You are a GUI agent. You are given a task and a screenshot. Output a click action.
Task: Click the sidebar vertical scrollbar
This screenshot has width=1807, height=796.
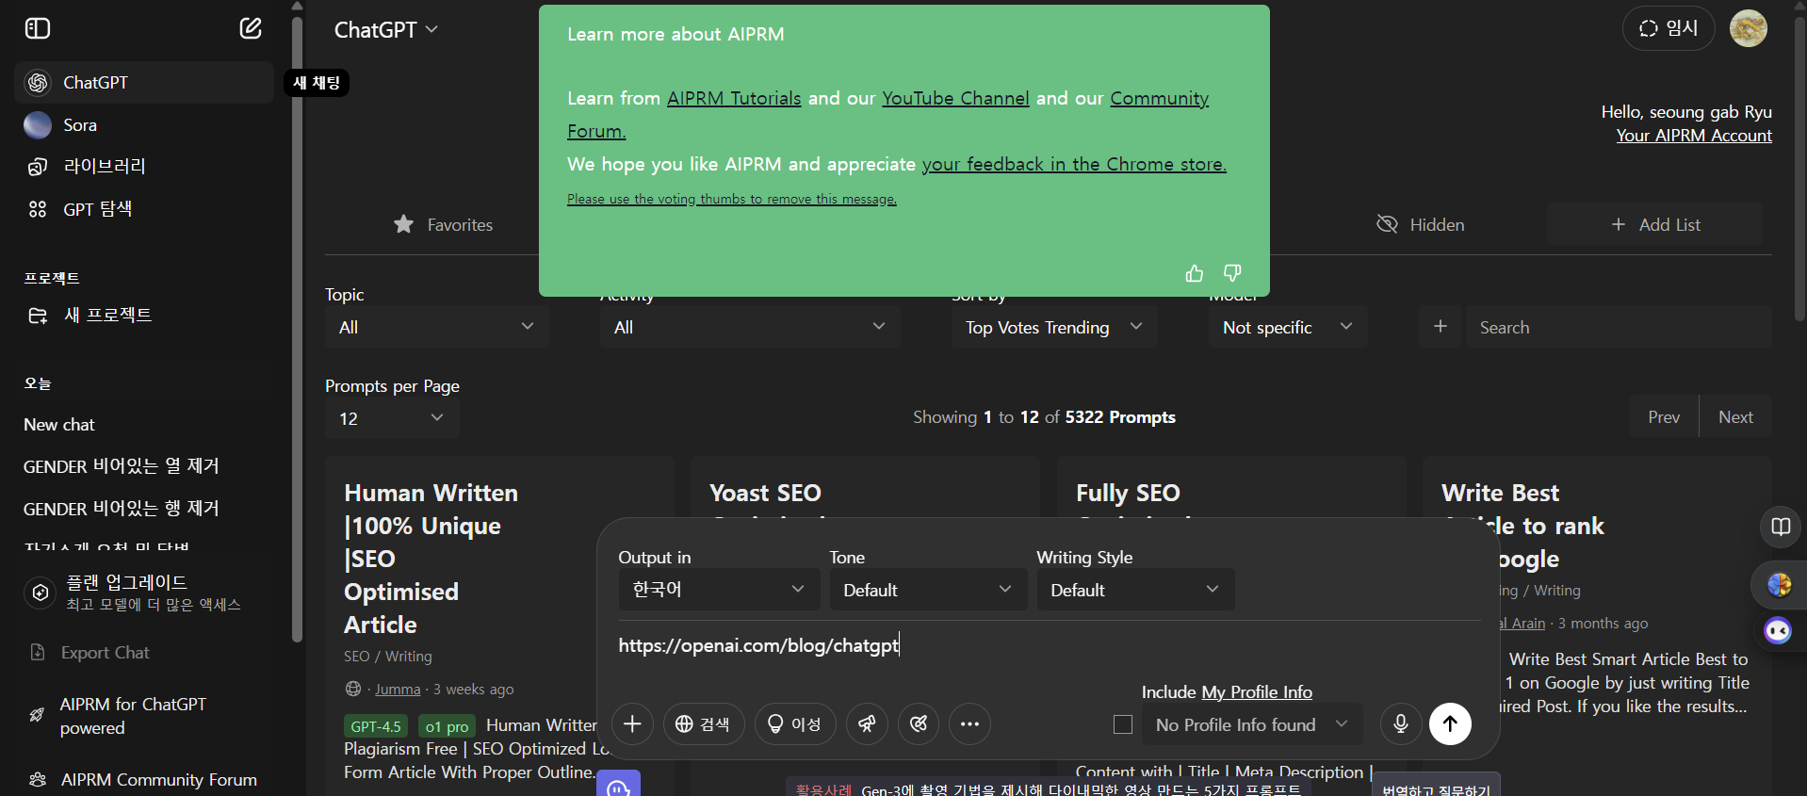coord(298,330)
